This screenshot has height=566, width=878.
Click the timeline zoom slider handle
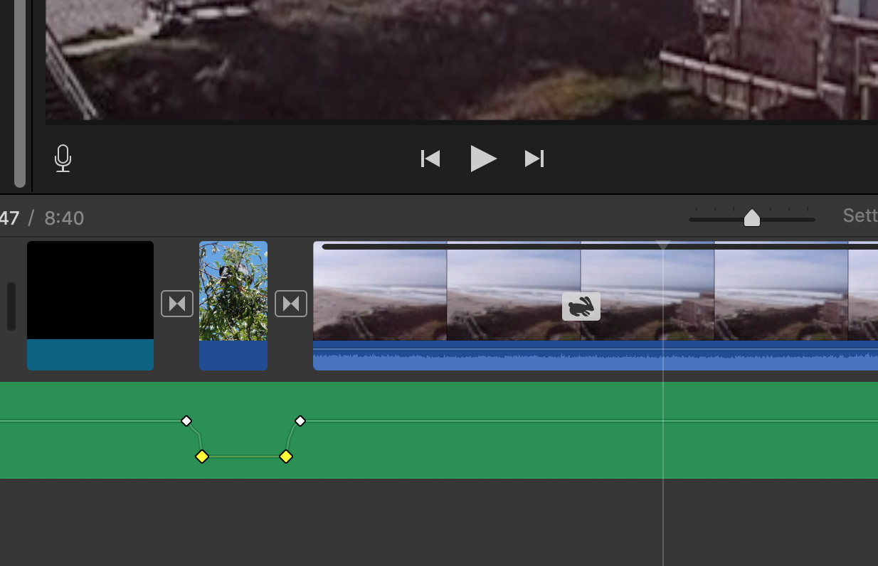click(x=752, y=218)
